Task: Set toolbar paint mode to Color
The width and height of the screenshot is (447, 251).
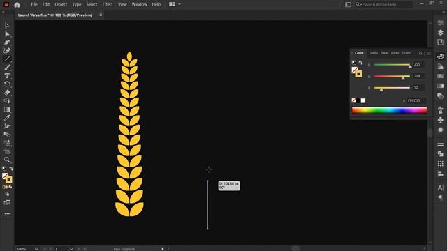Action: [3, 187]
